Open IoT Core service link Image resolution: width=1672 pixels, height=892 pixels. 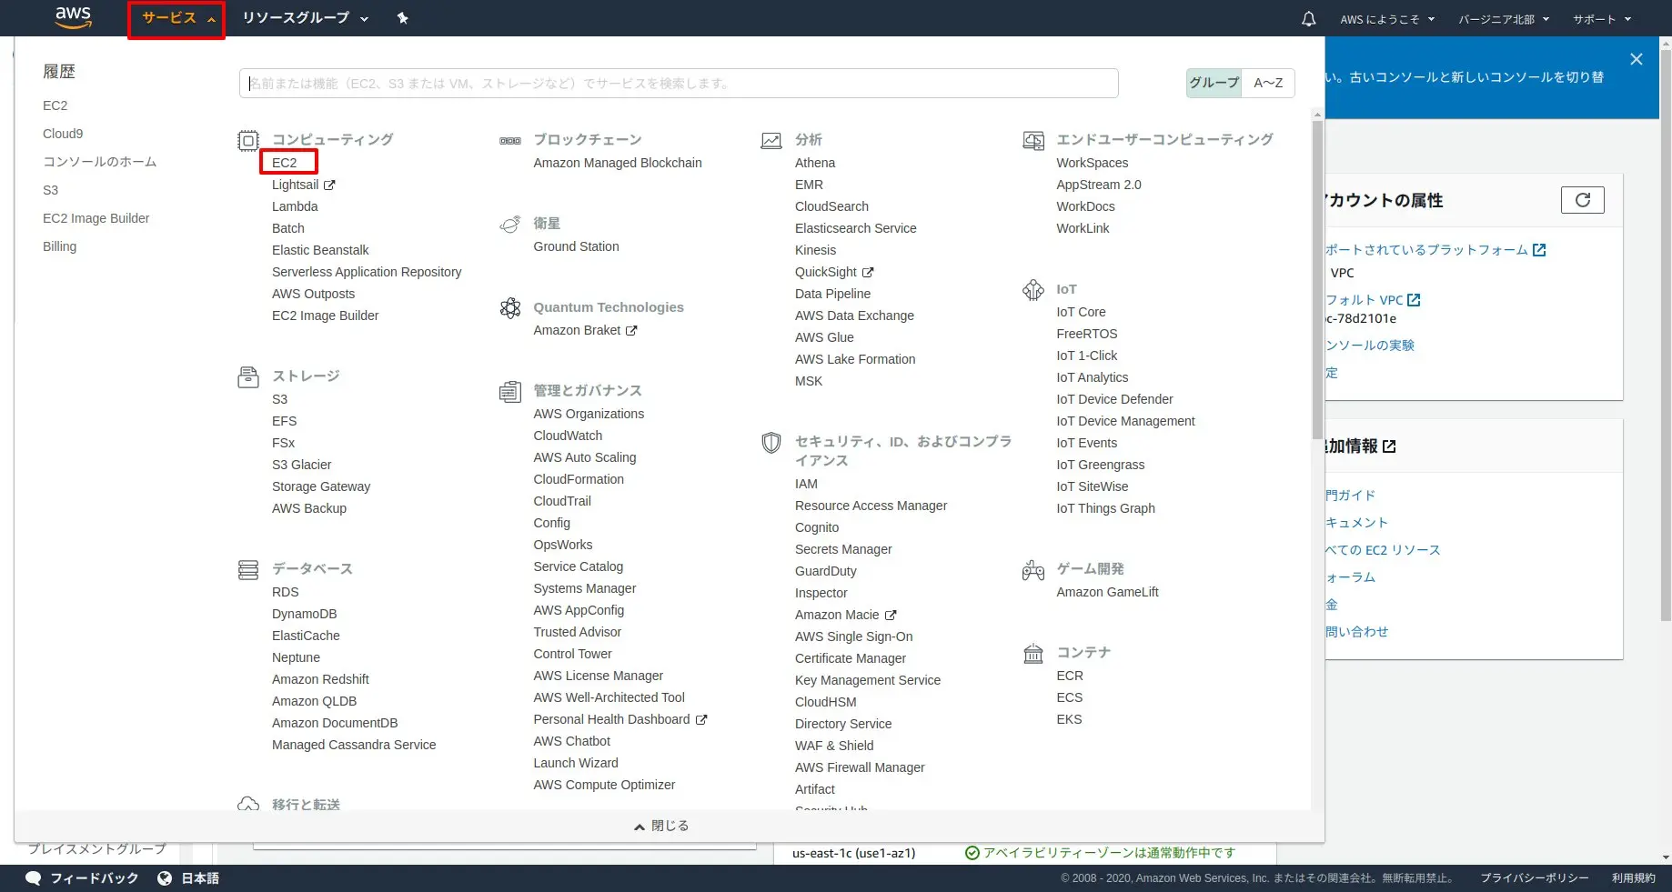click(x=1081, y=312)
